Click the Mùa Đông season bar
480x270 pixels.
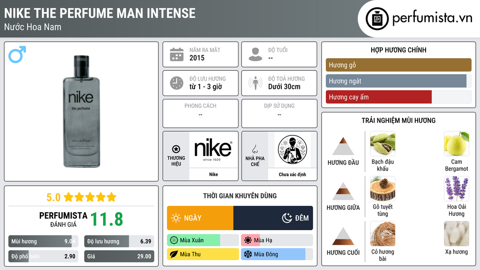click(277, 254)
